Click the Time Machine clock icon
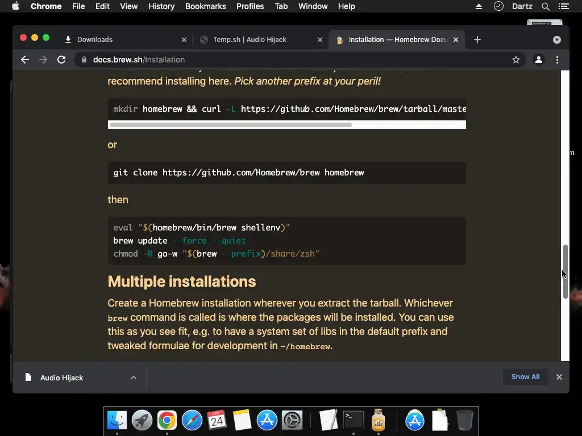The width and height of the screenshot is (582, 436). tap(498, 6)
